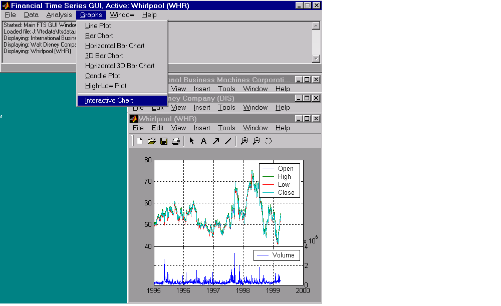Enable the Rotate 3D tool
The height and width of the screenshot is (306, 501).
coord(268,141)
